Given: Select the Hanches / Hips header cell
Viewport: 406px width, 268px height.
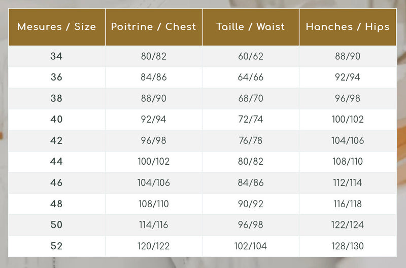Looking at the screenshot, I should [x=348, y=27].
